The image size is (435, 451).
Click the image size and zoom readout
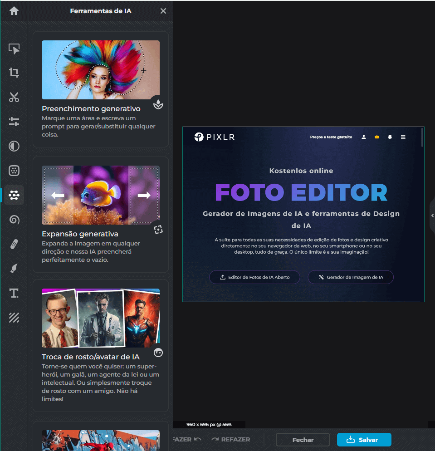pos(209,425)
